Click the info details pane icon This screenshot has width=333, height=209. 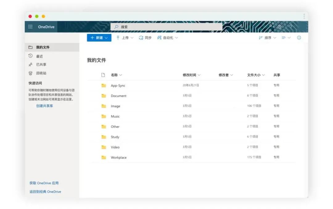pyautogui.click(x=299, y=38)
